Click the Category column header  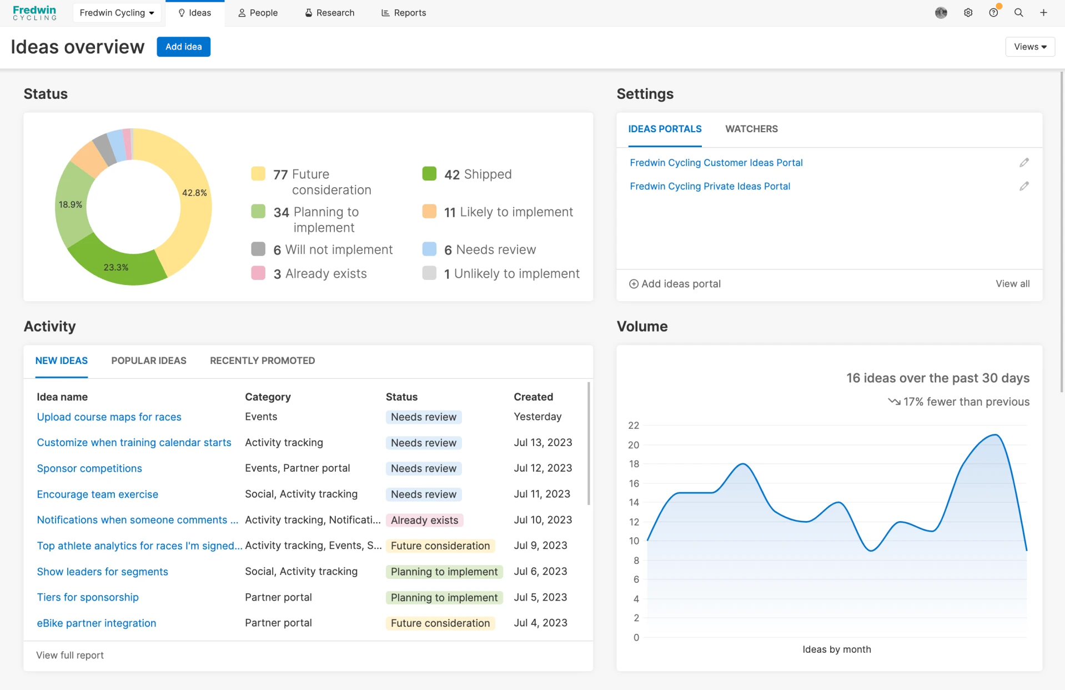[x=268, y=397]
